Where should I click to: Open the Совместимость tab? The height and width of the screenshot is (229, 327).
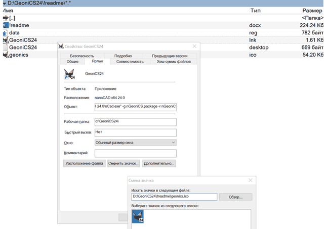coord(130,62)
